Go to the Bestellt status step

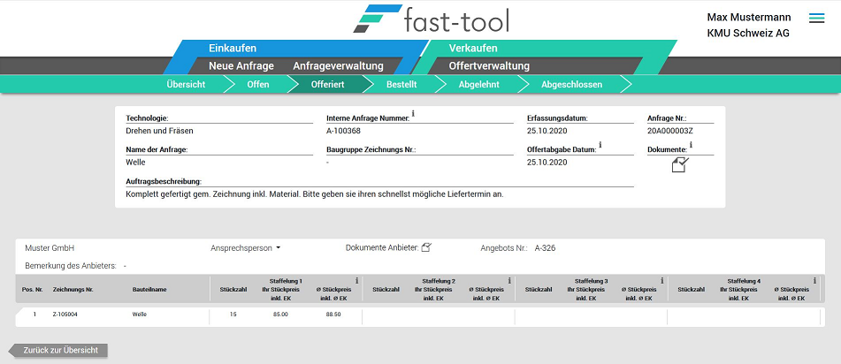[x=401, y=85]
